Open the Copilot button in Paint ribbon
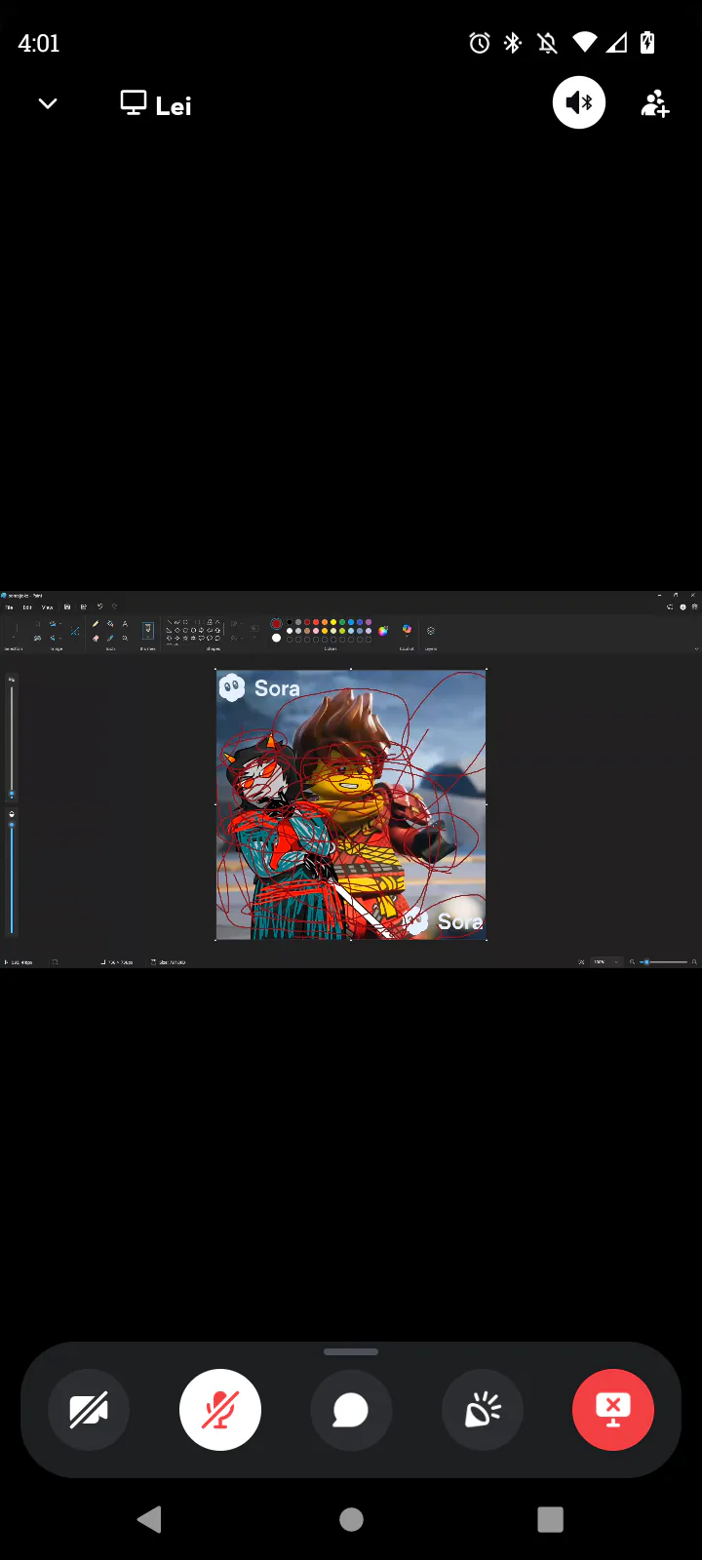702x1560 pixels. (x=407, y=630)
